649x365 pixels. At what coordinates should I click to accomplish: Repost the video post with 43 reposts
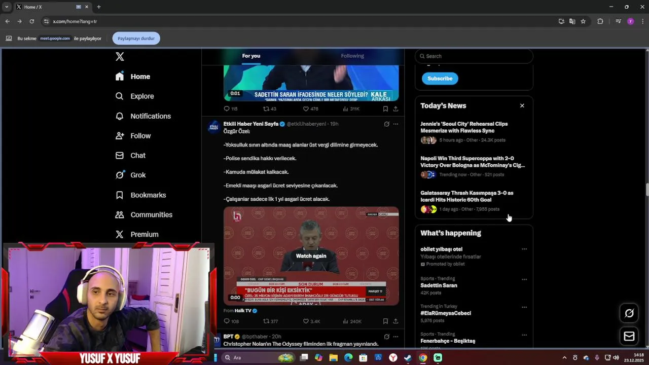tap(270, 109)
